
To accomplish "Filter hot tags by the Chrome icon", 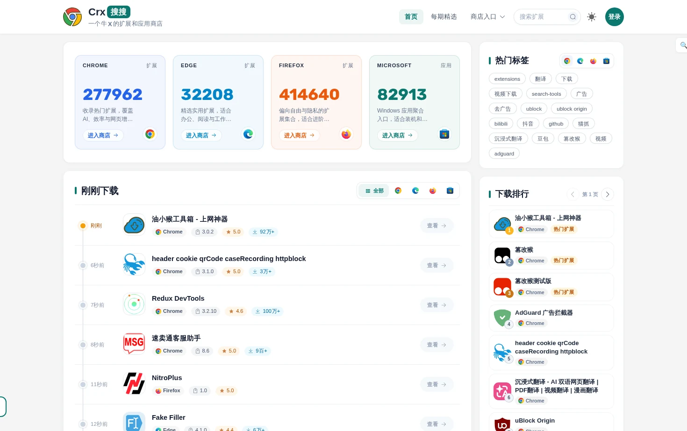I will coord(567,61).
